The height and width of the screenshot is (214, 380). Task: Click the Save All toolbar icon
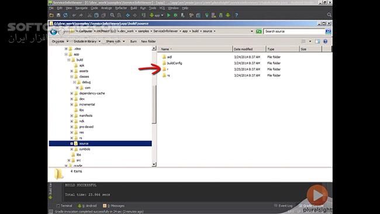pos(58,15)
